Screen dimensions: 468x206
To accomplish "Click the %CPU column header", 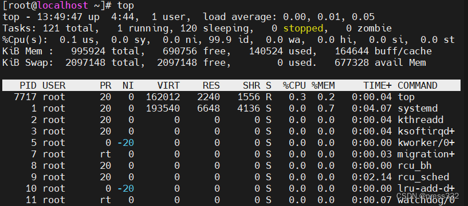I will pyautogui.click(x=294, y=86).
